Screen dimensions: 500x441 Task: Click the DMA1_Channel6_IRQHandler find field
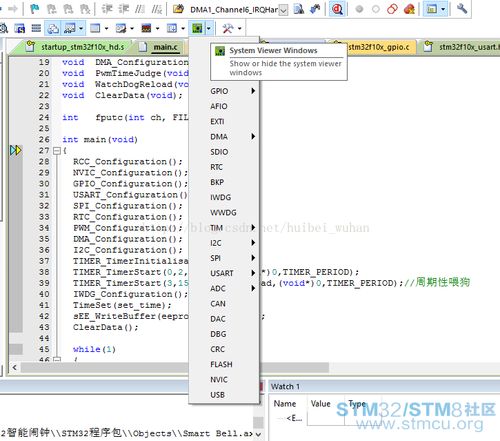pos(234,10)
